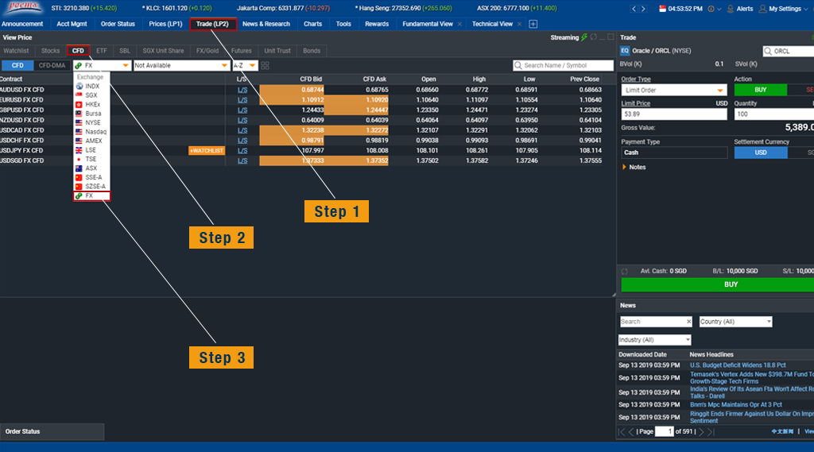This screenshot has width=814, height=452.
Task: Switch to Watchlist tab
Action: click(16, 51)
